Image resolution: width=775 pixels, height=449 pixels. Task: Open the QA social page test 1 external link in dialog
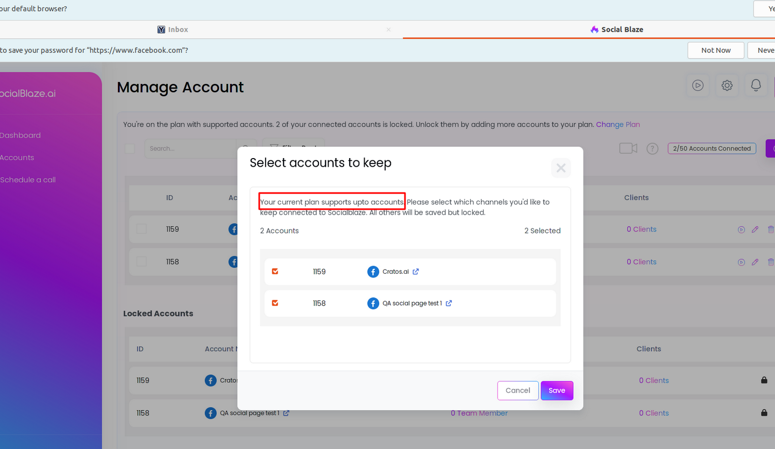pos(449,303)
